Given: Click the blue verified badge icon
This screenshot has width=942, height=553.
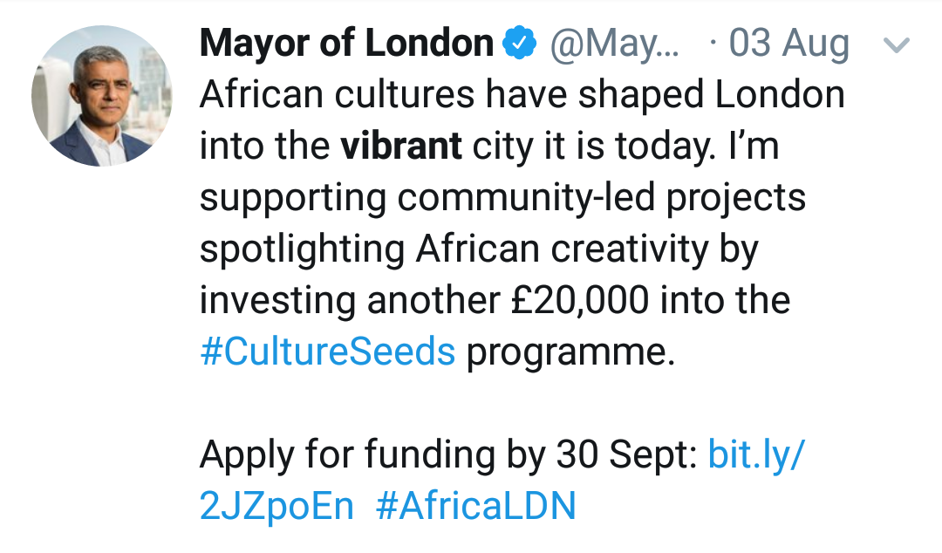Looking at the screenshot, I should point(521,44).
